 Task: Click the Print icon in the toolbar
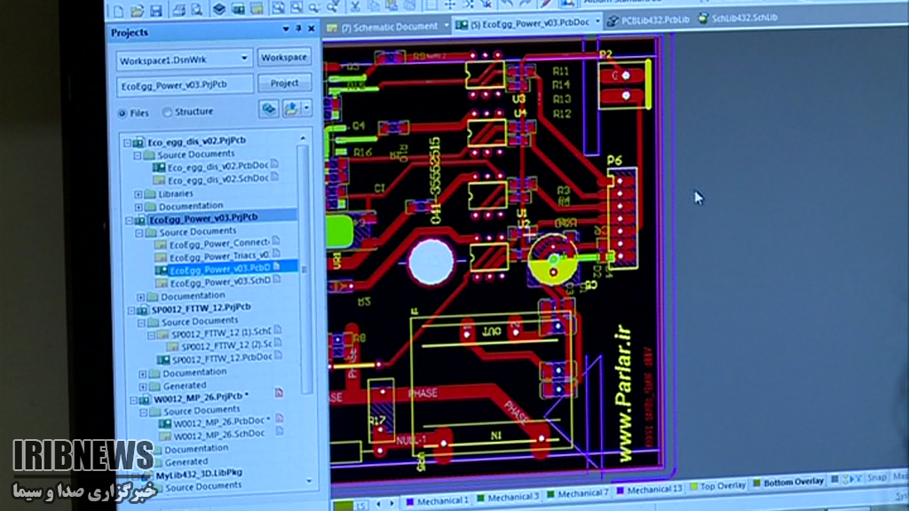(x=179, y=11)
